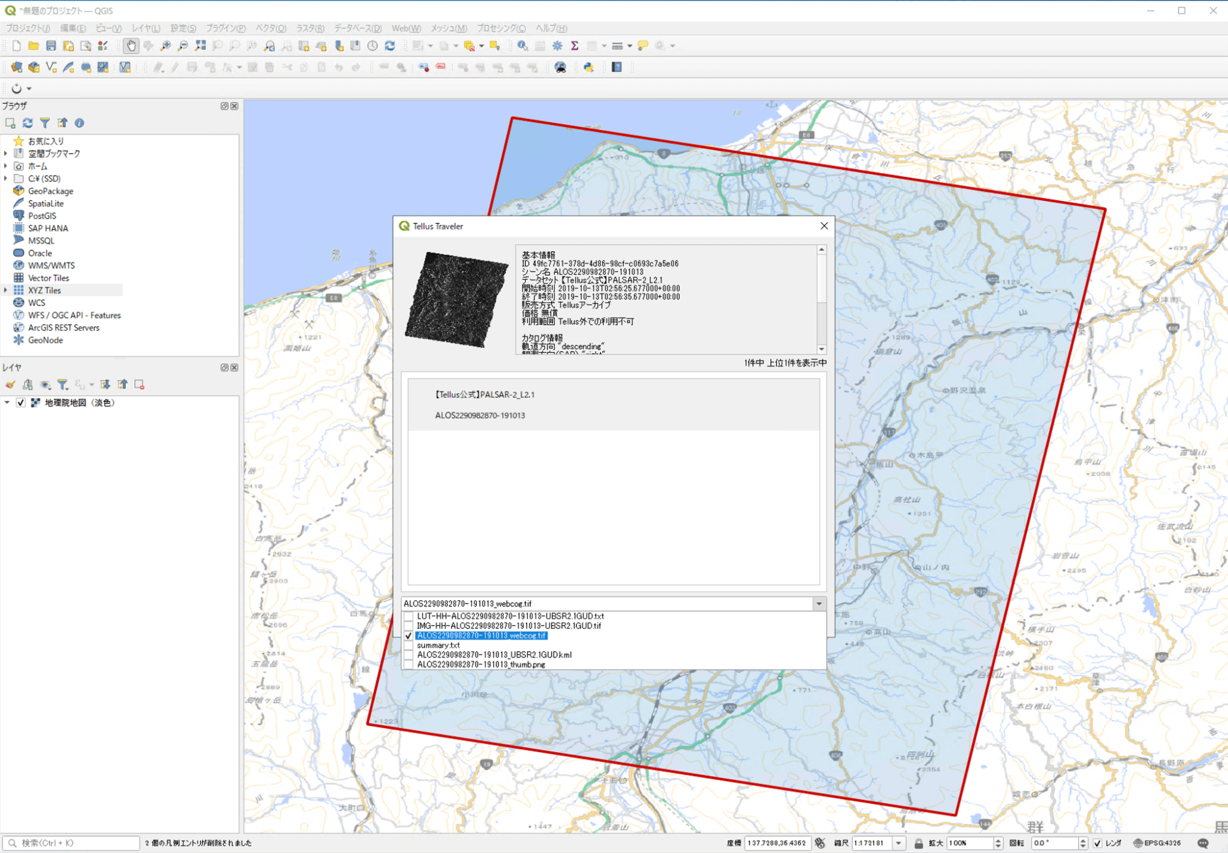Create a new project from the toolbar

click(17, 46)
